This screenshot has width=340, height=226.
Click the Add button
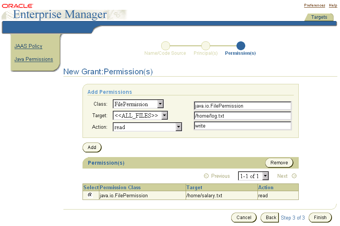tap(92, 147)
